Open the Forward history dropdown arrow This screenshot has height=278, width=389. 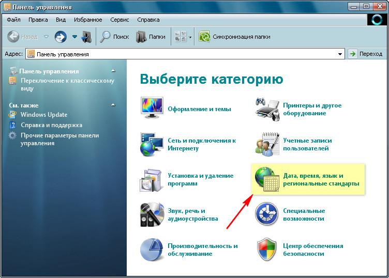pos(74,37)
